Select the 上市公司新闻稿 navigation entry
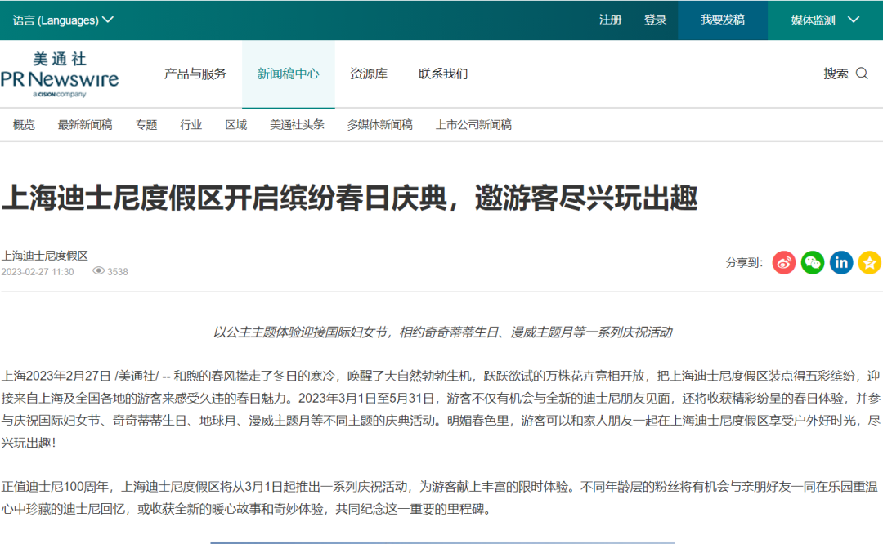Viewport: 883px width, 544px height. (475, 125)
